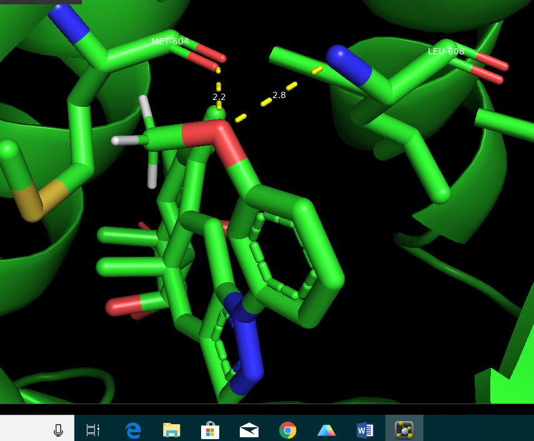Screen dimensions: 534x441
Task: Select the 2.8 distance measurement label
Action: click(279, 95)
